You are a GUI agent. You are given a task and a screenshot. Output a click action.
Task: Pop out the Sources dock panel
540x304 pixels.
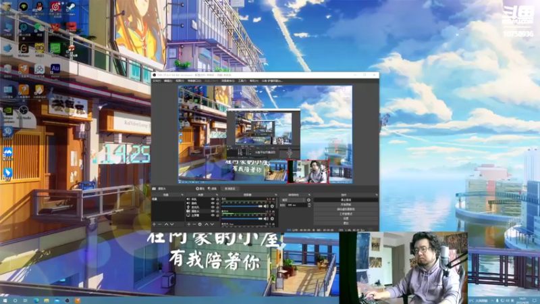(x=217, y=195)
